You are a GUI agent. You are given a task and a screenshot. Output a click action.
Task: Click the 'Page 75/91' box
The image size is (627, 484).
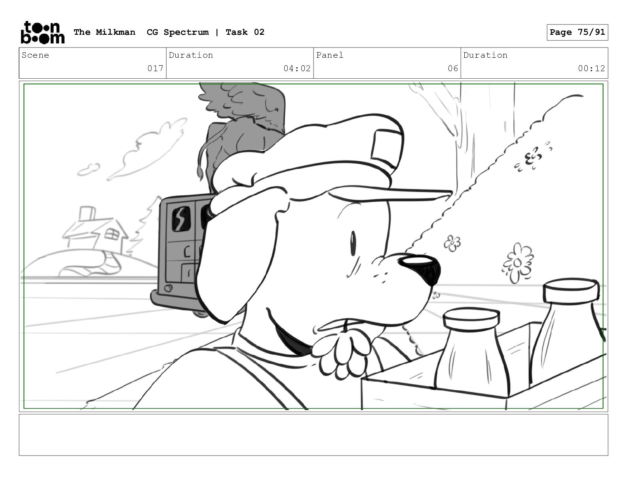click(x=577, y=32)
